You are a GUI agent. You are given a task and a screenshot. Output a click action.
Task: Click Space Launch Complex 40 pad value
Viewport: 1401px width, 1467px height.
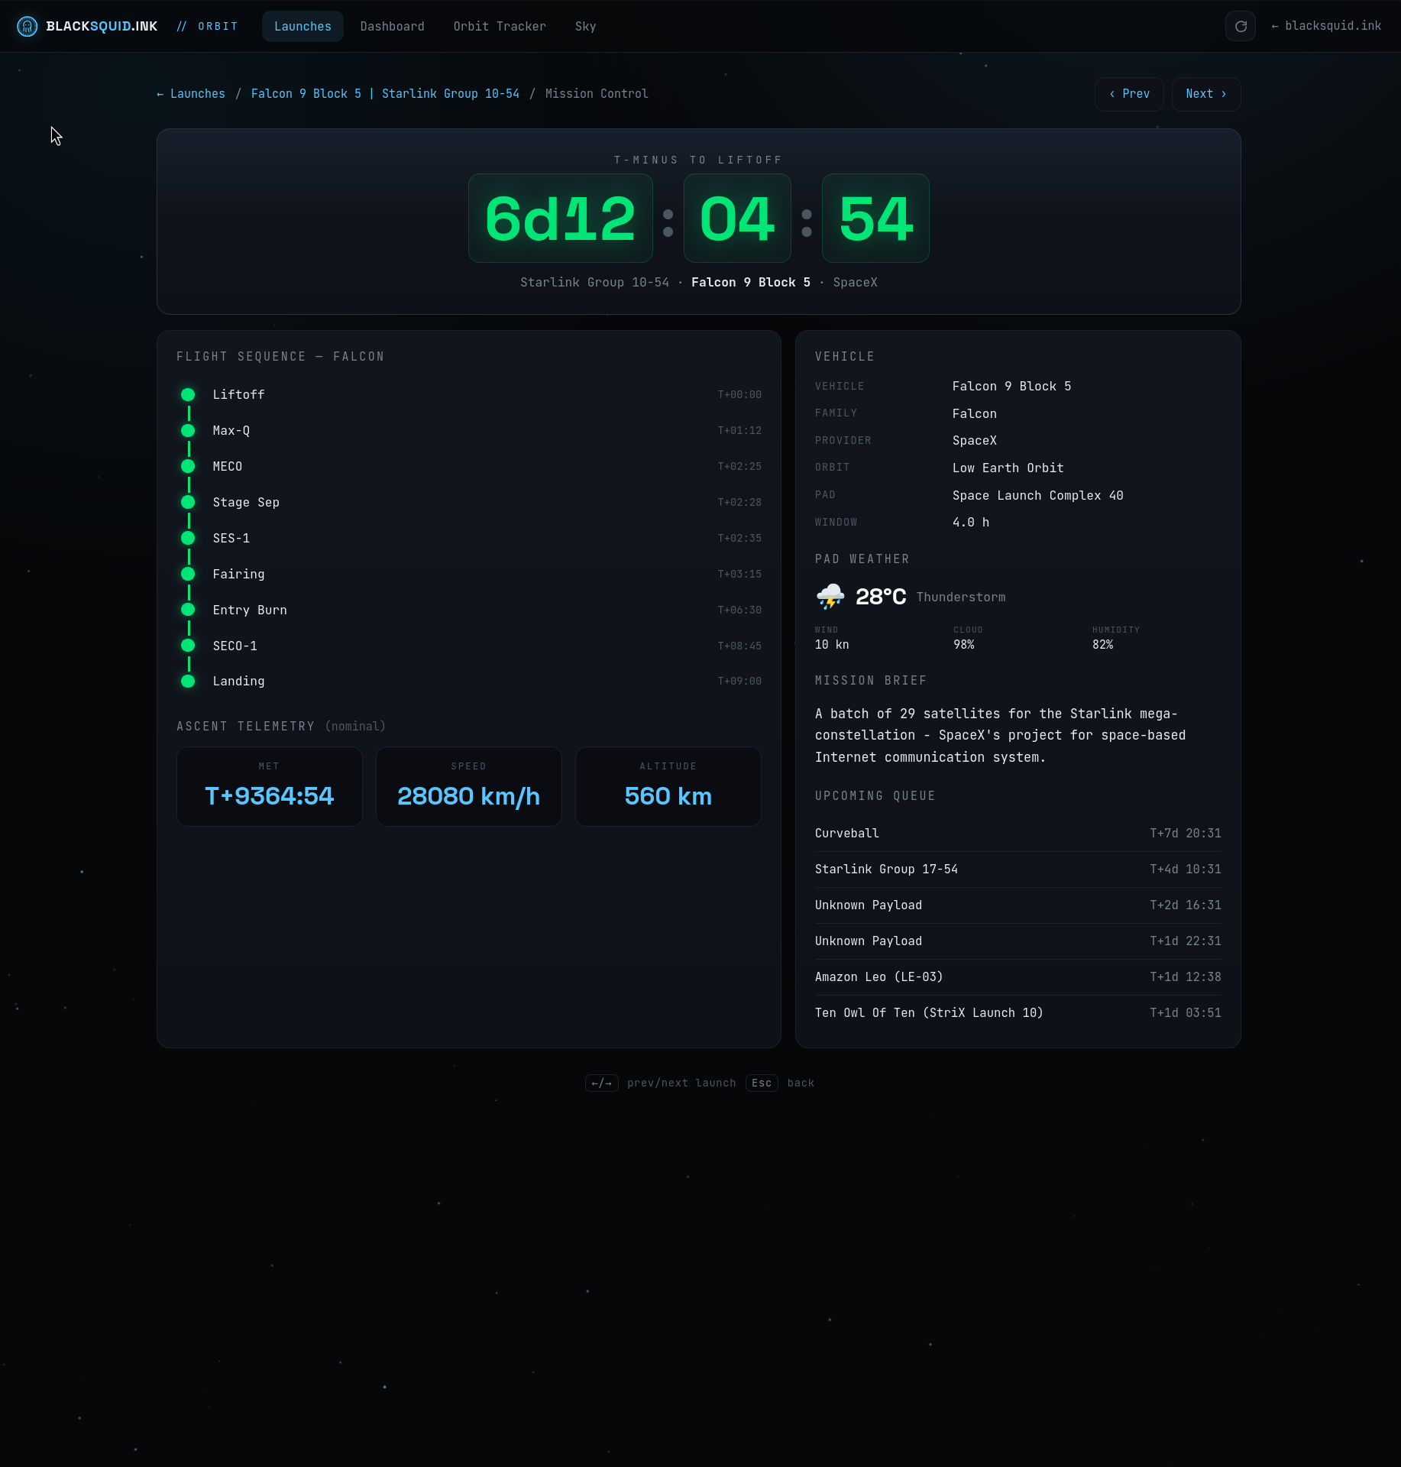click(1037, 496)
